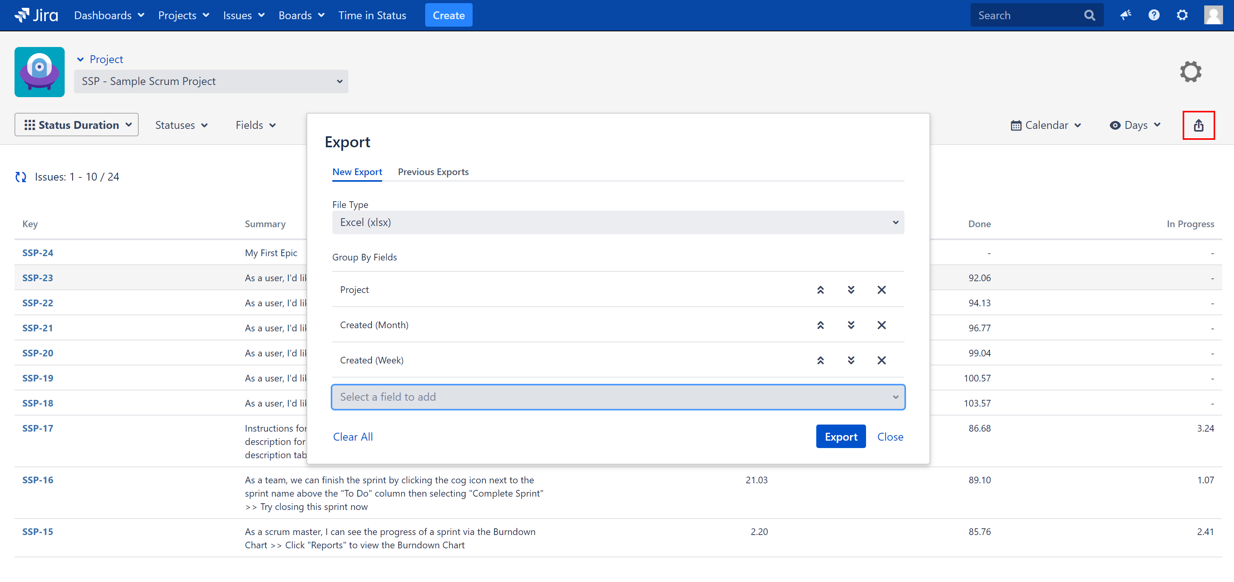Move Project field up

tap(820, 289)
